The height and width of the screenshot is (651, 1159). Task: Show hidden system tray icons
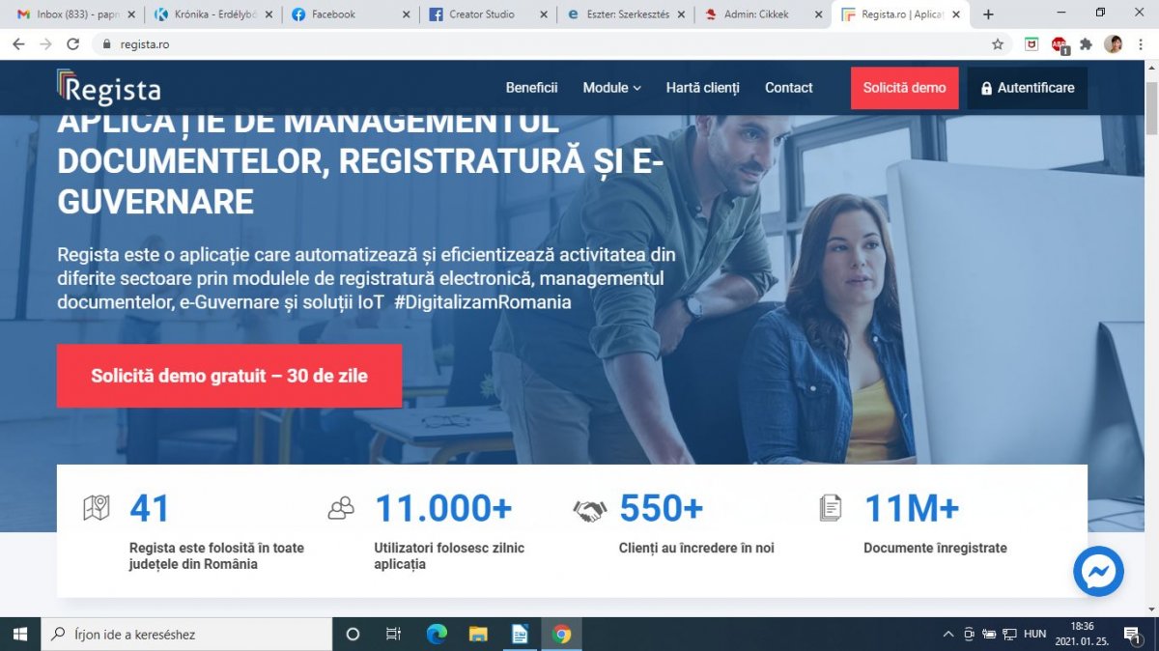click(x=948, y=635)
